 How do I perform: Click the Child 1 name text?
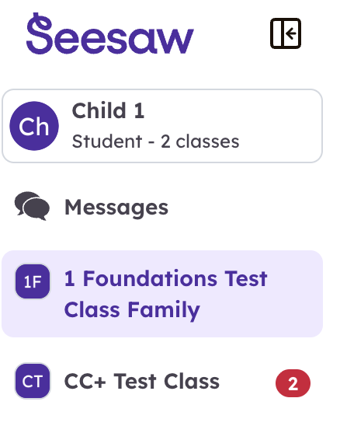click(x=108, y=110)
